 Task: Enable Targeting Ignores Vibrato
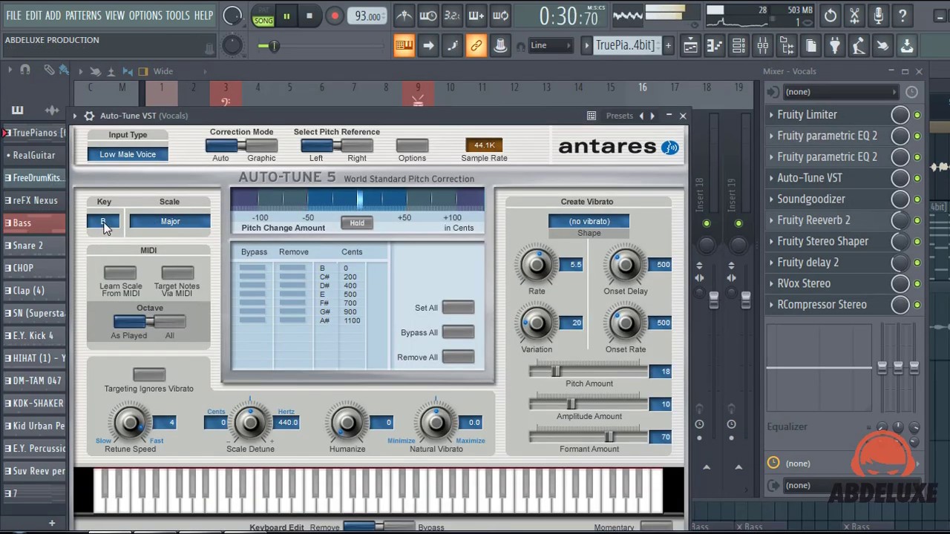(x=149, y=374)
